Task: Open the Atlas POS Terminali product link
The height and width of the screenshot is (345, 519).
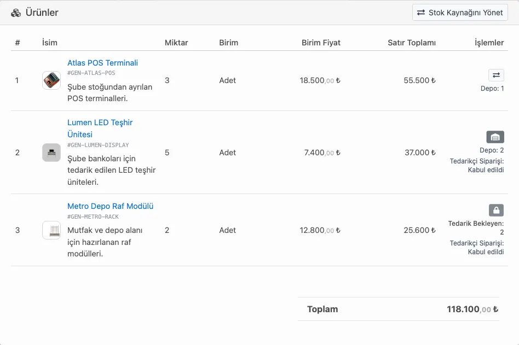Action: (x=102, y=63)
